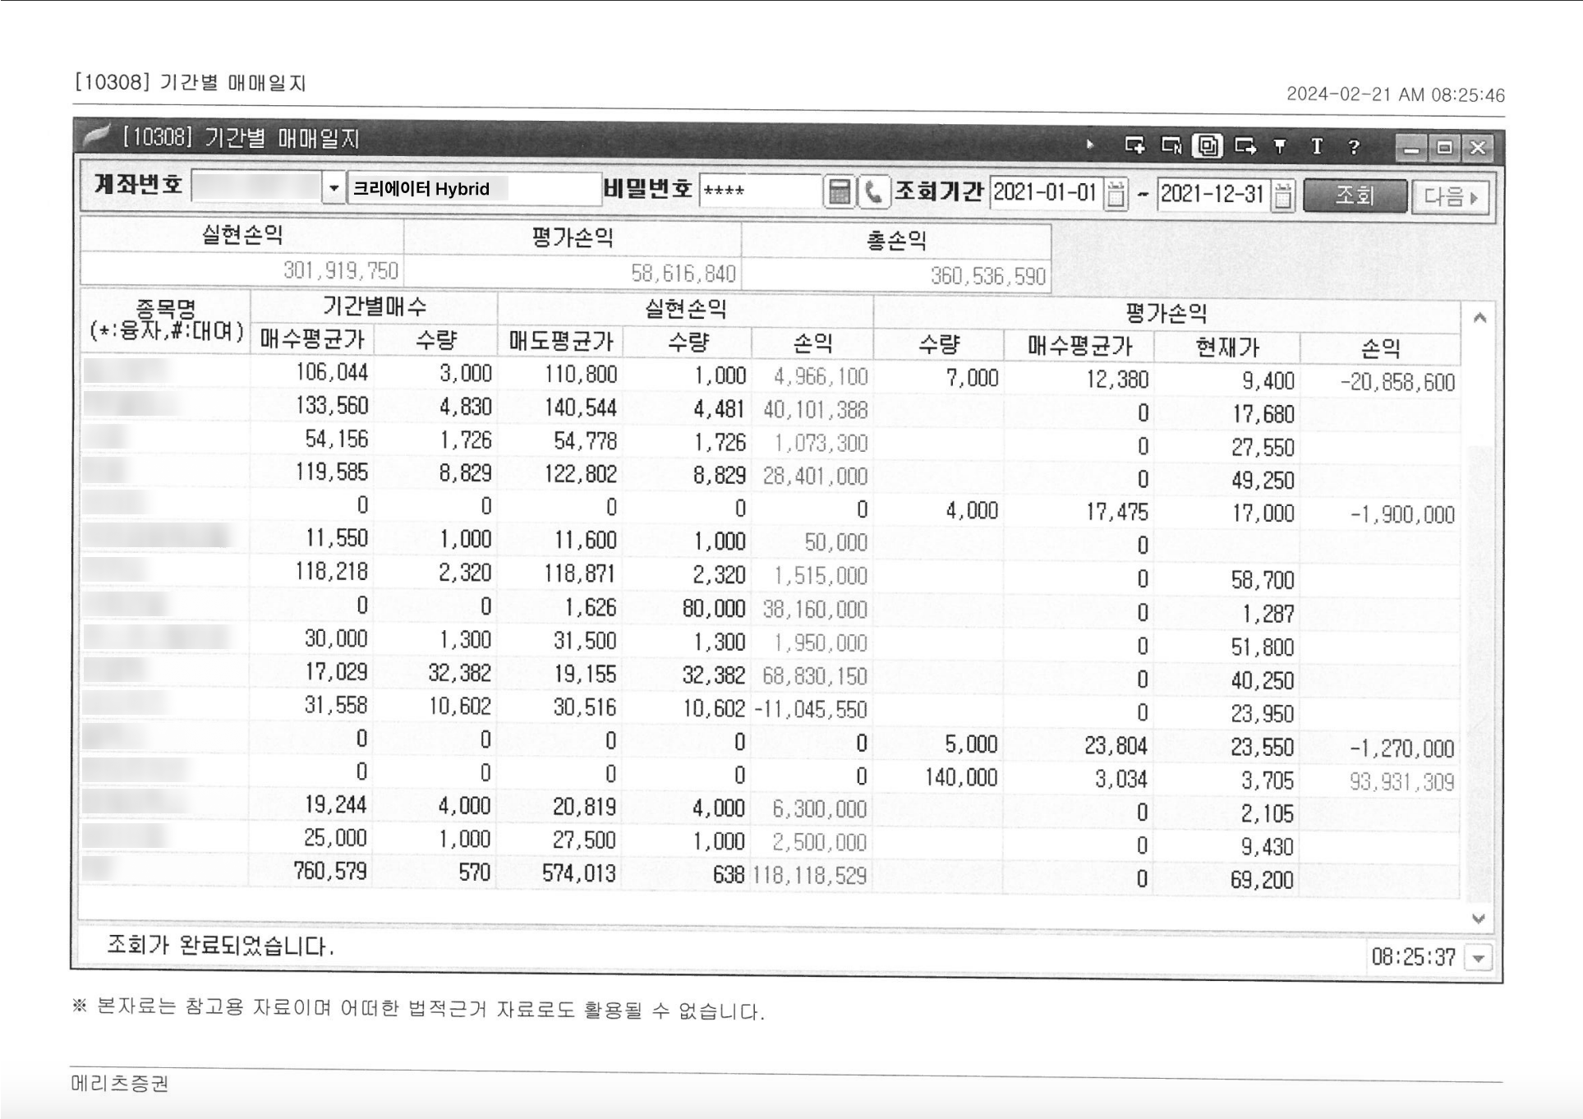Click the scroll up arrow of table
Viewport: 1583px width, 1119px height.
(1479, 318)
